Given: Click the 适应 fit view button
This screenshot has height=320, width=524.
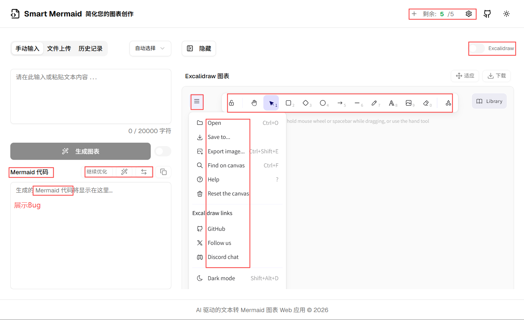Looking at the screenshot, I should pos(465,76).
